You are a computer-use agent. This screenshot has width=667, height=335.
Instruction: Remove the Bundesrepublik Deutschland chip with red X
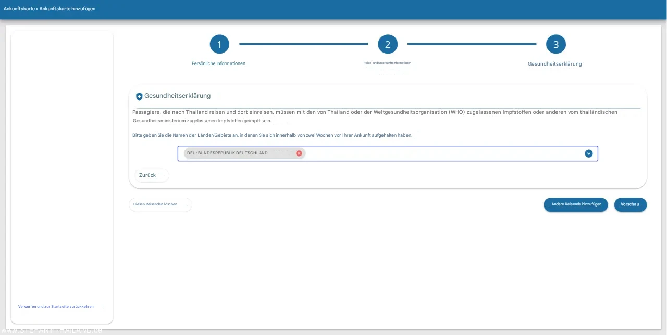[x=299, y=153]
